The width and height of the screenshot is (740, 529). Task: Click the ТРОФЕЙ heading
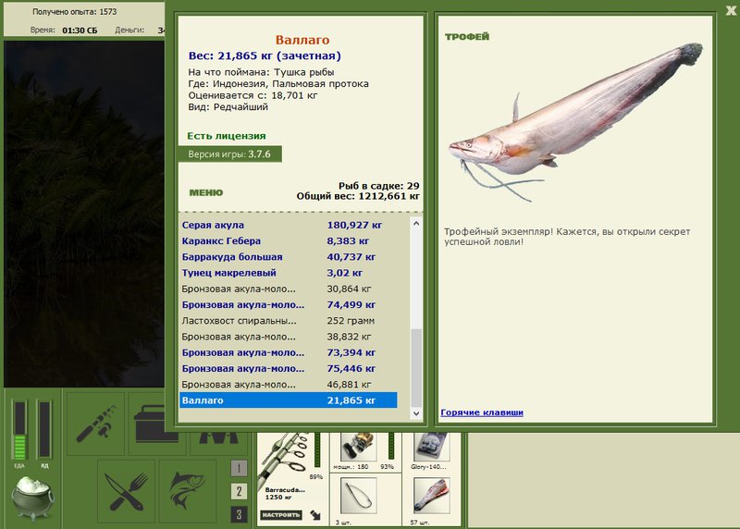tap(467, 37)
